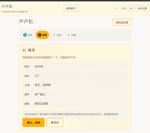
Task: Select step 1 讲述 tab
Action: [28, 35]
